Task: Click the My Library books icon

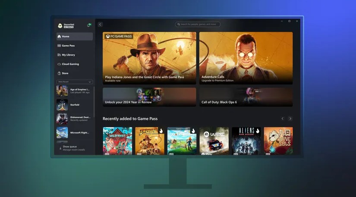Action: 59,55
